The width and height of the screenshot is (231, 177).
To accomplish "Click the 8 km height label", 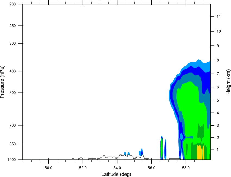I will [x=218, y=60].
